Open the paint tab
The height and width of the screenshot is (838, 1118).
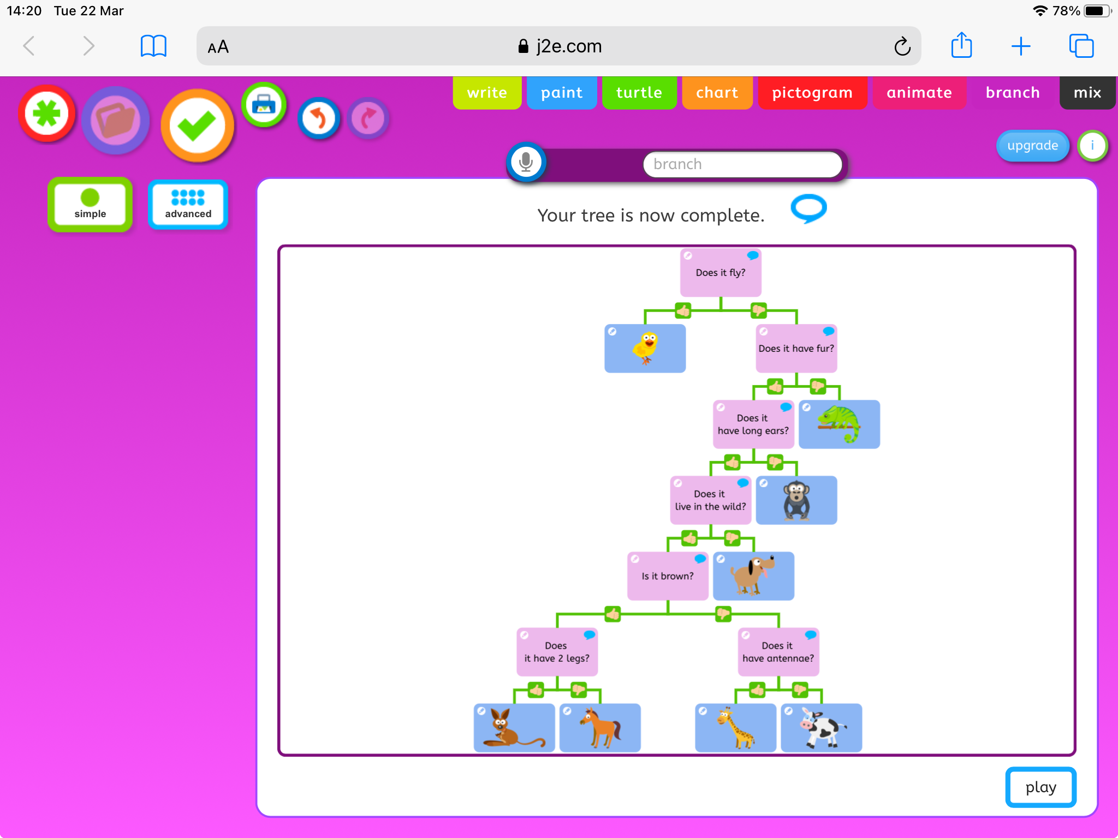[562, 93]
